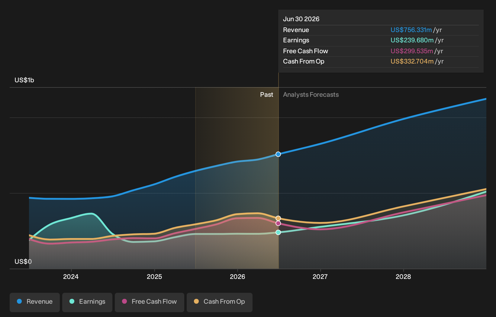Click the 2027 x-axis label

point(320,276)
